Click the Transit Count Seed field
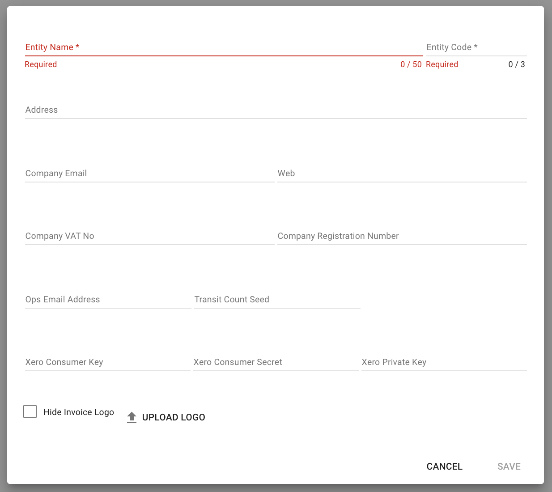552x492 pixels. [277, 300]
